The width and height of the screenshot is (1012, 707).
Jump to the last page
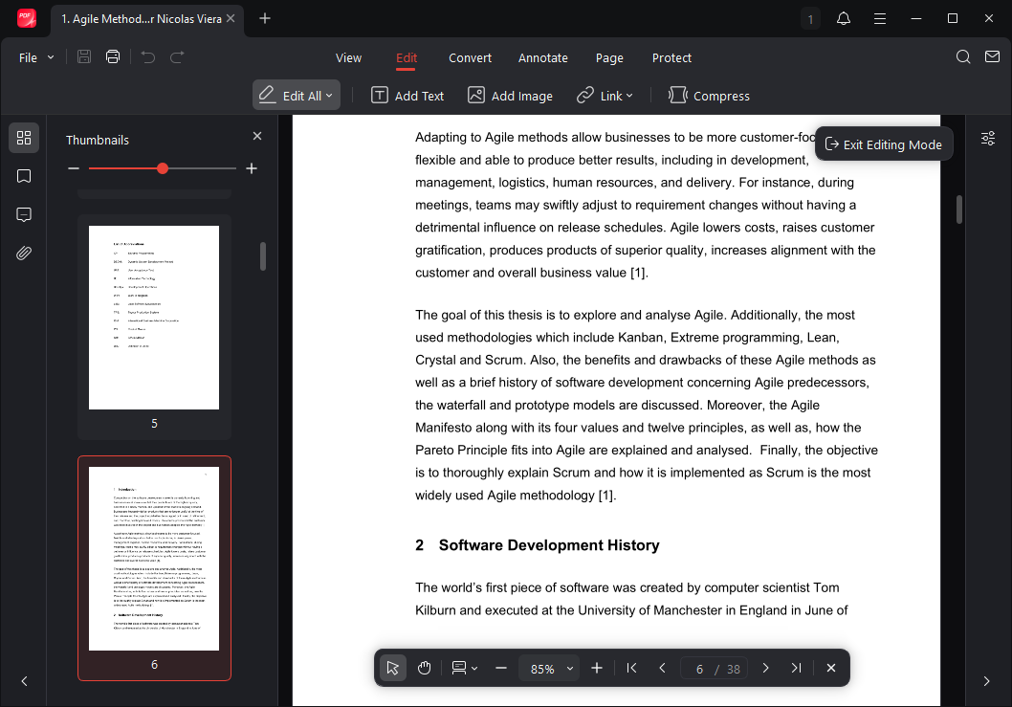(x=796, y=668)
